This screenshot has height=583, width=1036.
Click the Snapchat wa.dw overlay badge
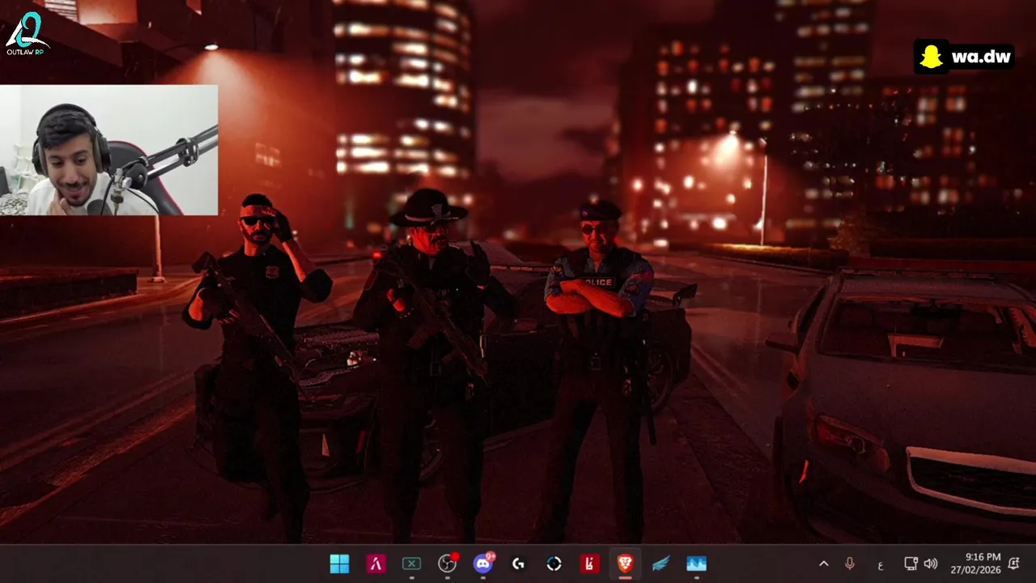964,57
